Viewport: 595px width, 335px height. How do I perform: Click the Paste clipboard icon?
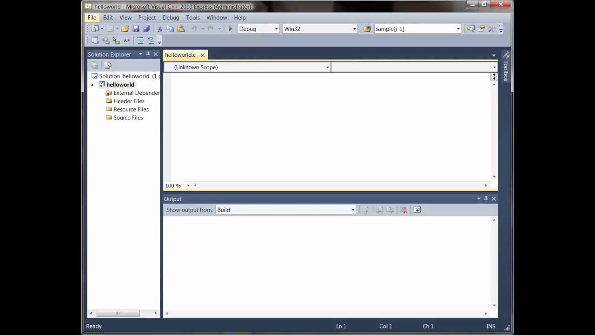[x=181, y=29]
